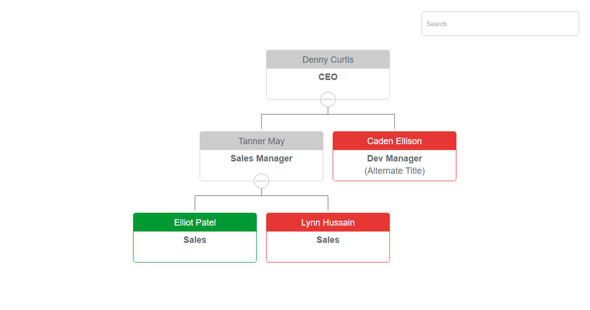Click the expand circle below the CEO card
This screenshot has height=310, width=590.
point(327,99)
